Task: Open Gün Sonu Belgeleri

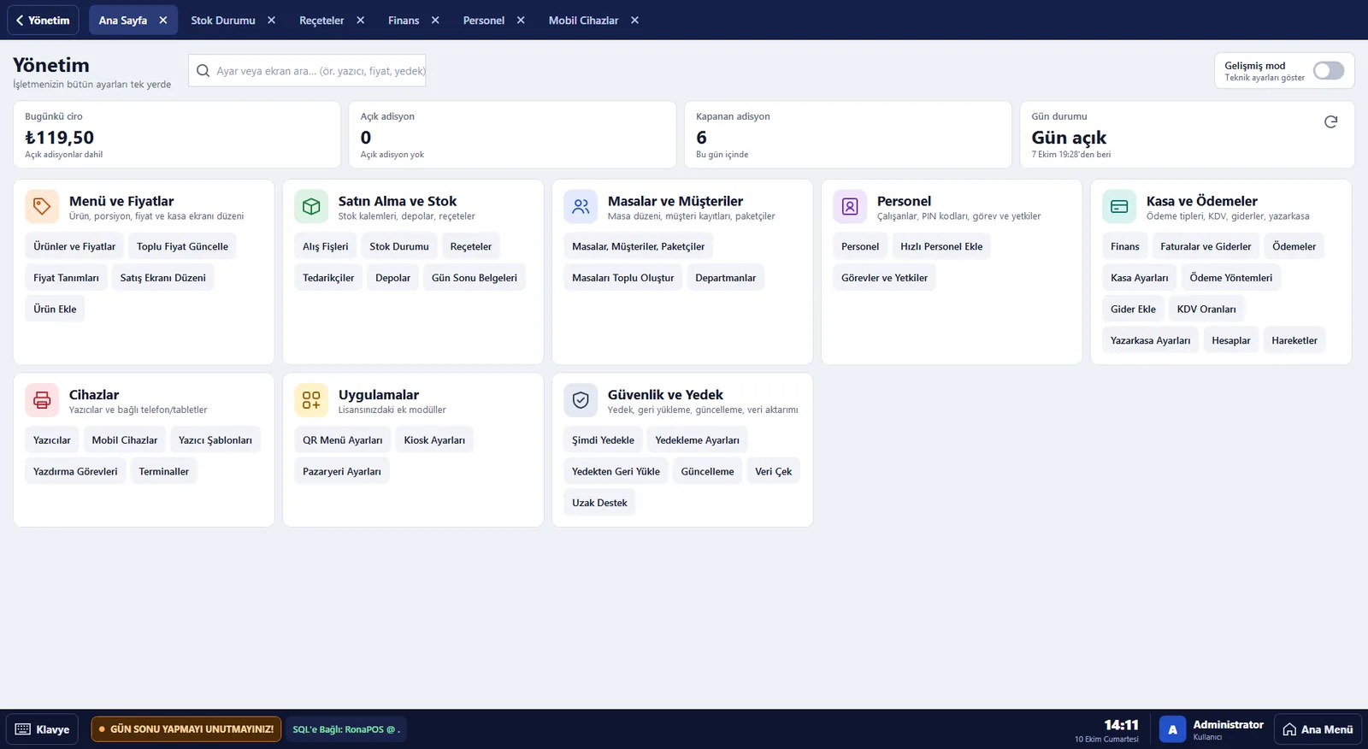Action: (x=475, y=278)
